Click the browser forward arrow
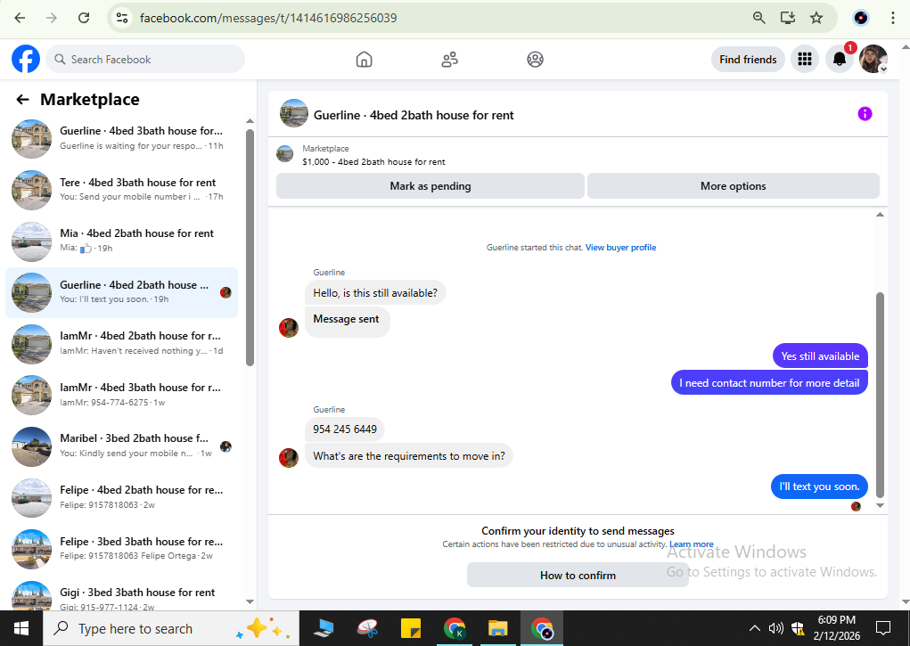This screenshot has width=910, height=646. tap(52, 18)
